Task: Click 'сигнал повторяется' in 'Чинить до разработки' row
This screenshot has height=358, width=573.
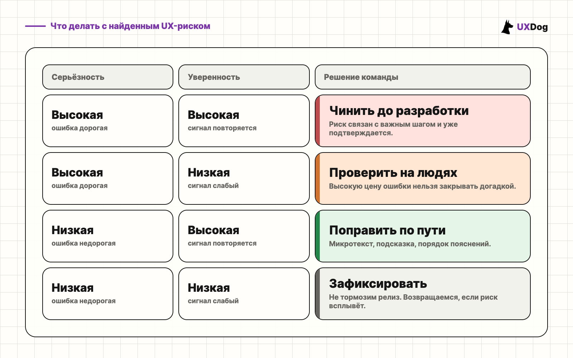Action: [x=222, y=128]
